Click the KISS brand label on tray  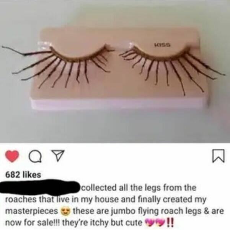coord(162,44)
